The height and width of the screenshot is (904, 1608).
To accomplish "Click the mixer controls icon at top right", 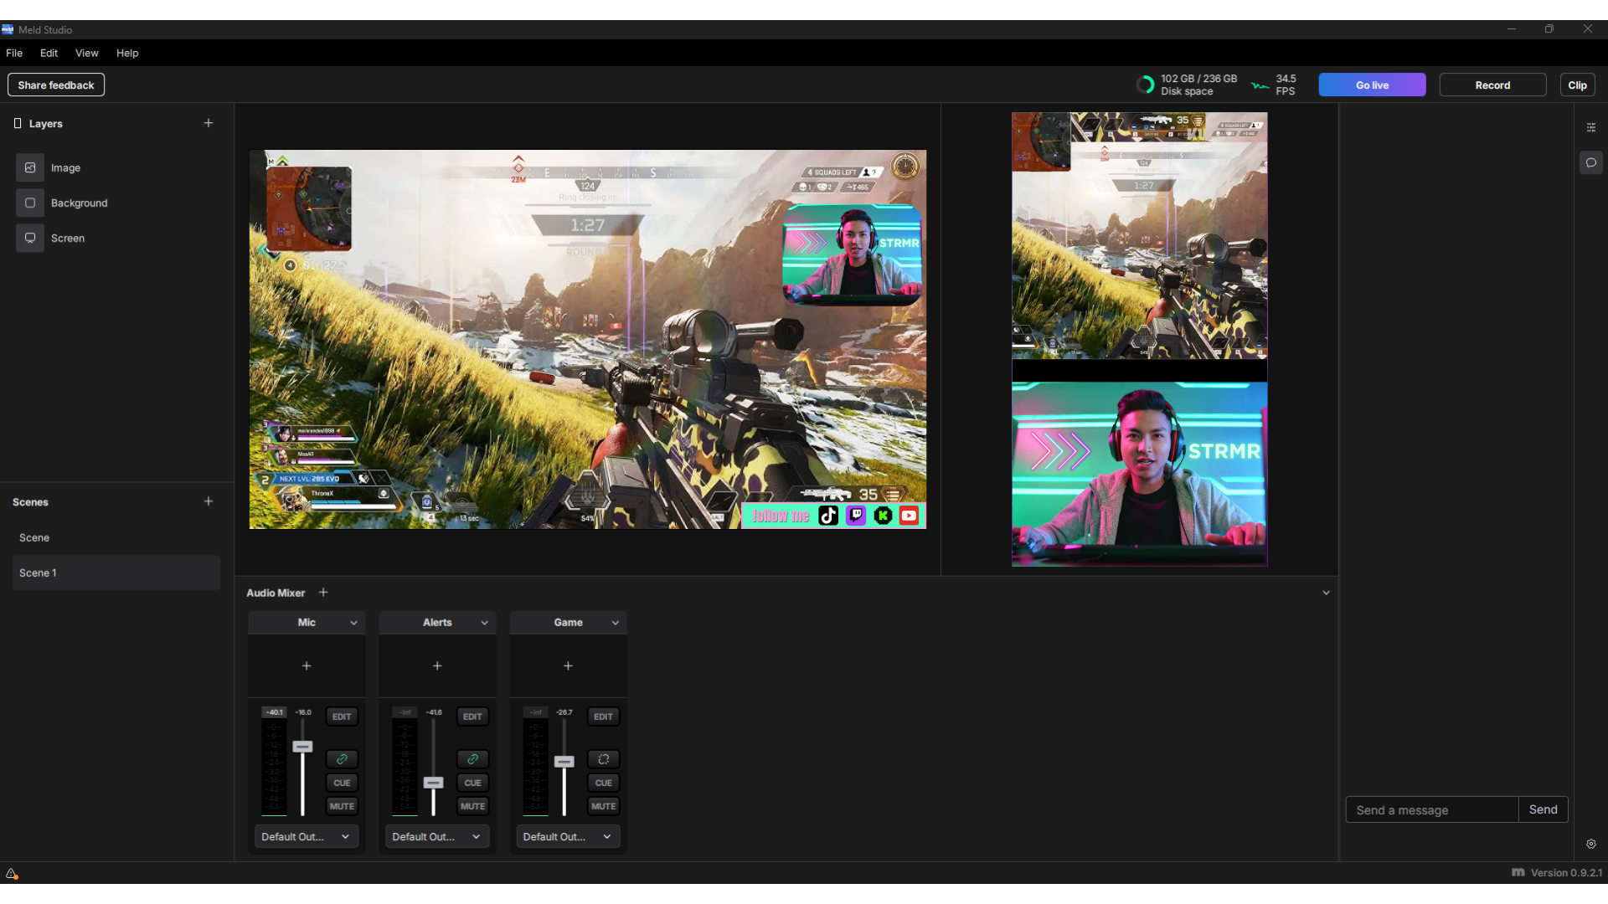I will [x=1591, y=127].
